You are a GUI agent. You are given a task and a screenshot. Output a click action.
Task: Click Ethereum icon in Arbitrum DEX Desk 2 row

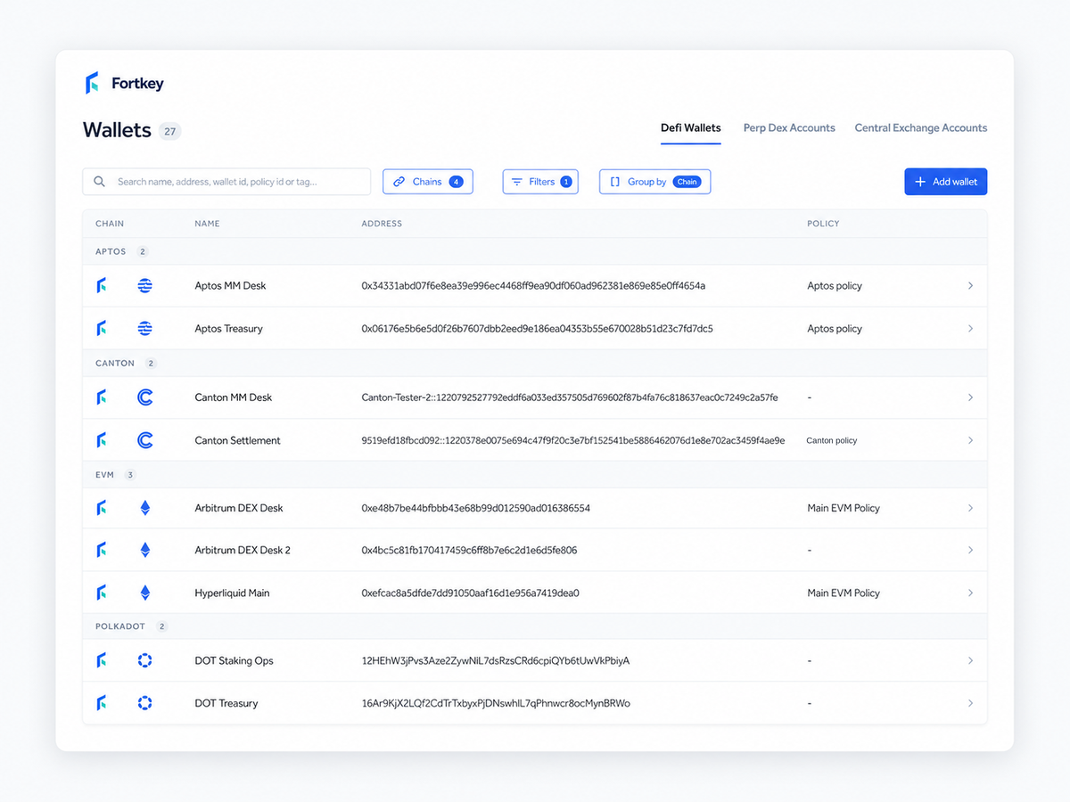point(145,551)
